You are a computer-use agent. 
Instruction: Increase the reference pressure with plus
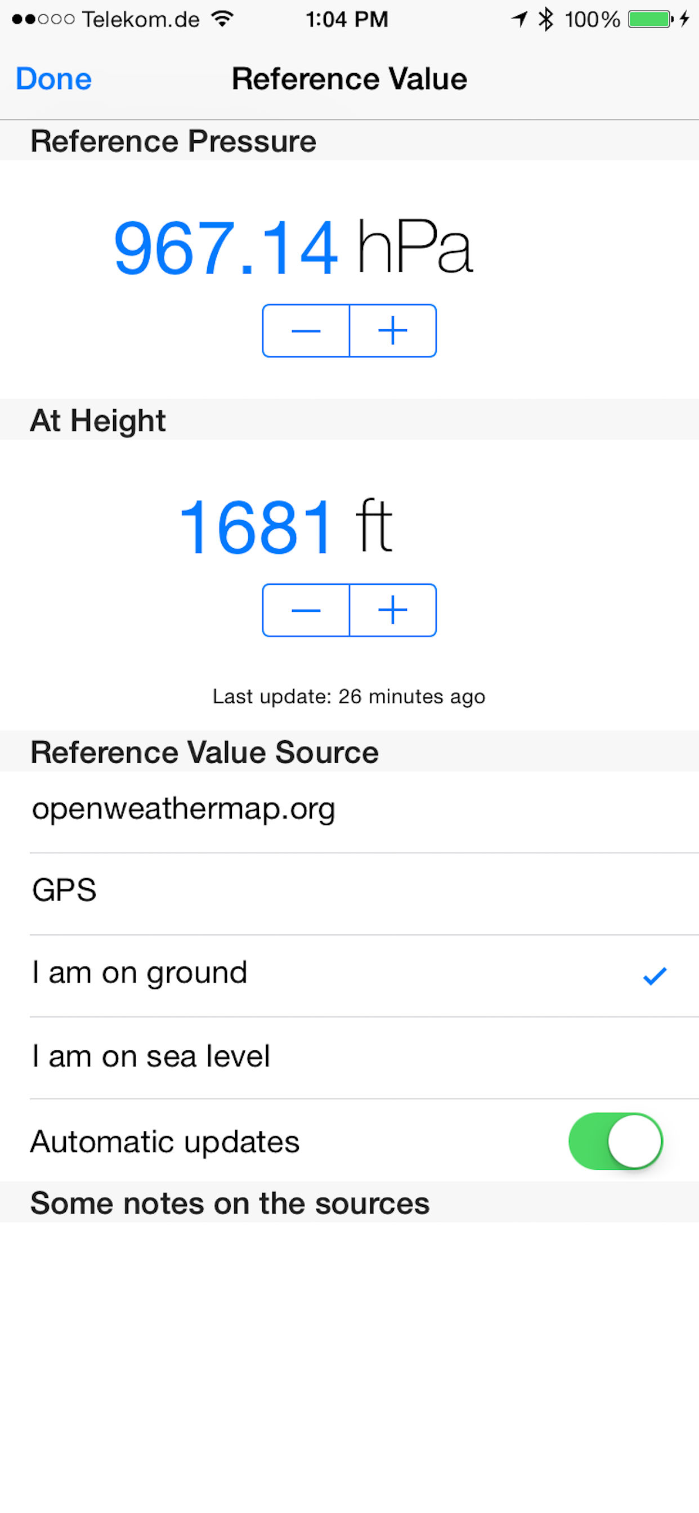393,330
